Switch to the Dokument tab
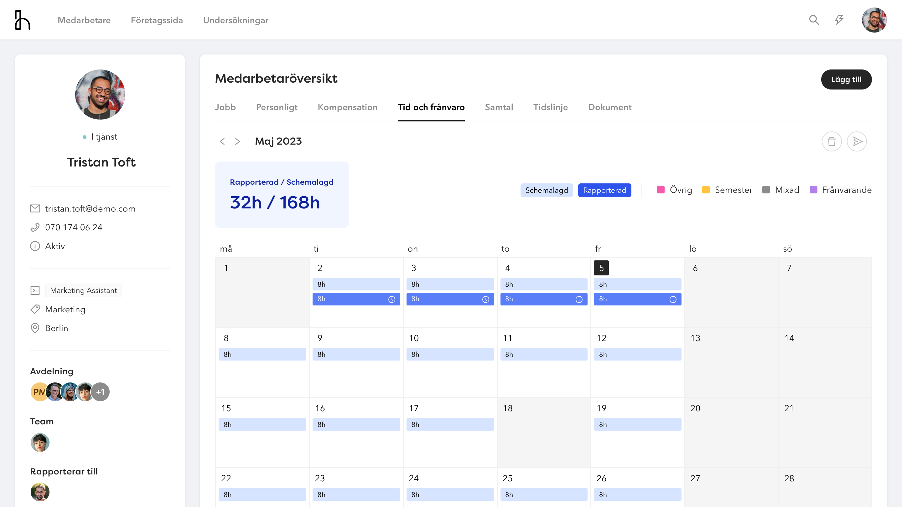The height and width of the screenshot is (507, 902). pos(609,107)
